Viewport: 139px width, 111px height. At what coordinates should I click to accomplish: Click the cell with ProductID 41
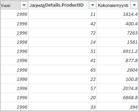(x=63, y=60)
